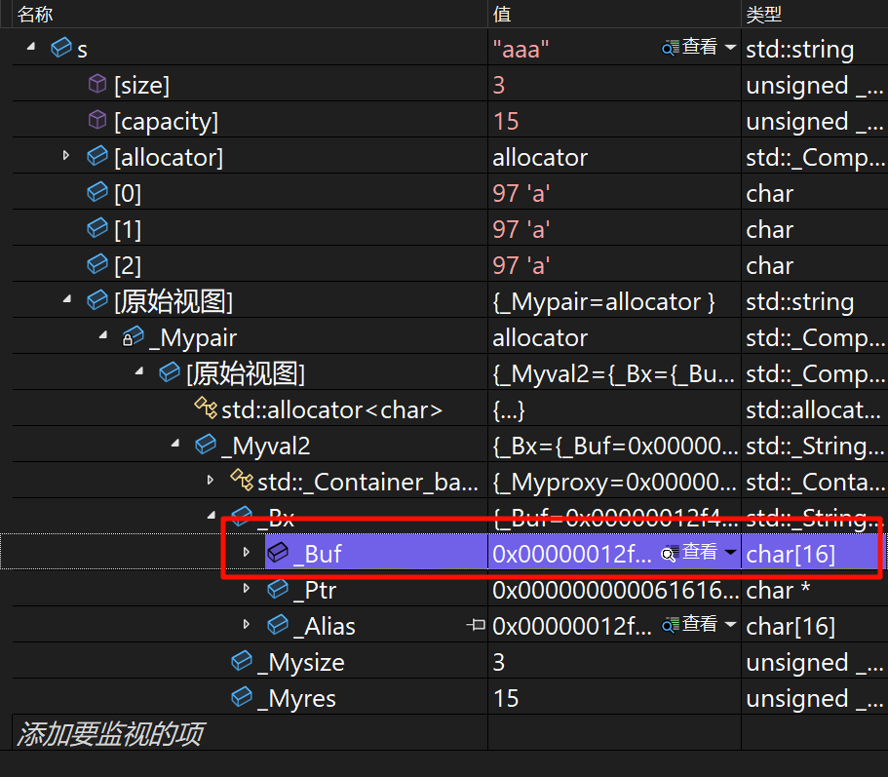This screenshot has width=888, height=777.
Task: Click the icon beside element [0]
Action: pyautogui.click(x=97, y=192)
